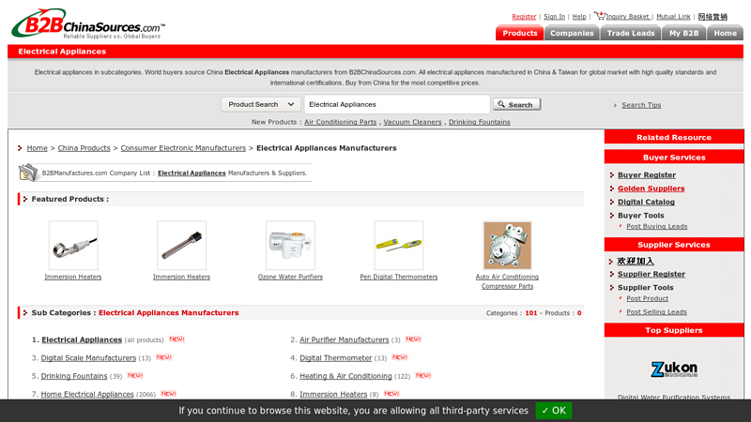Switch to the Companies tab
Viewport: 751px width, 422px height.
point(572,33)
